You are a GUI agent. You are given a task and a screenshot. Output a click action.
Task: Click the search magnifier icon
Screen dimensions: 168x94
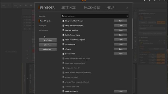click(63, 16)
